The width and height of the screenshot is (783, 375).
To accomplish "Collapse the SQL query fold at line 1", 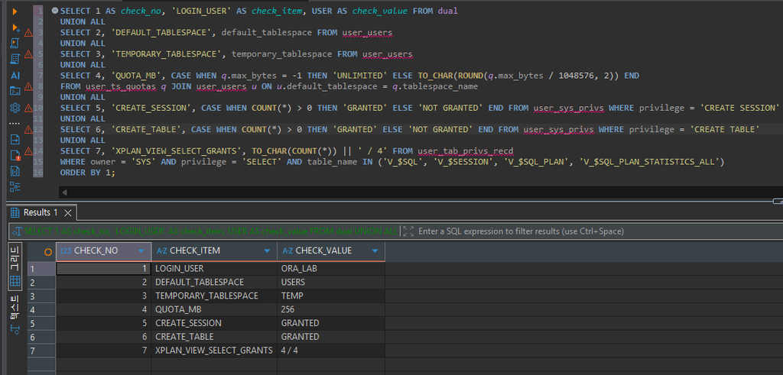I will coord(55,11).
